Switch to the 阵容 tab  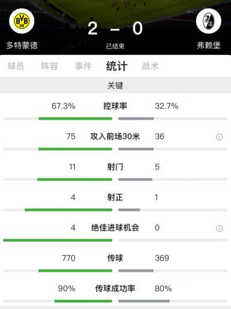click(x=49, y=66)
